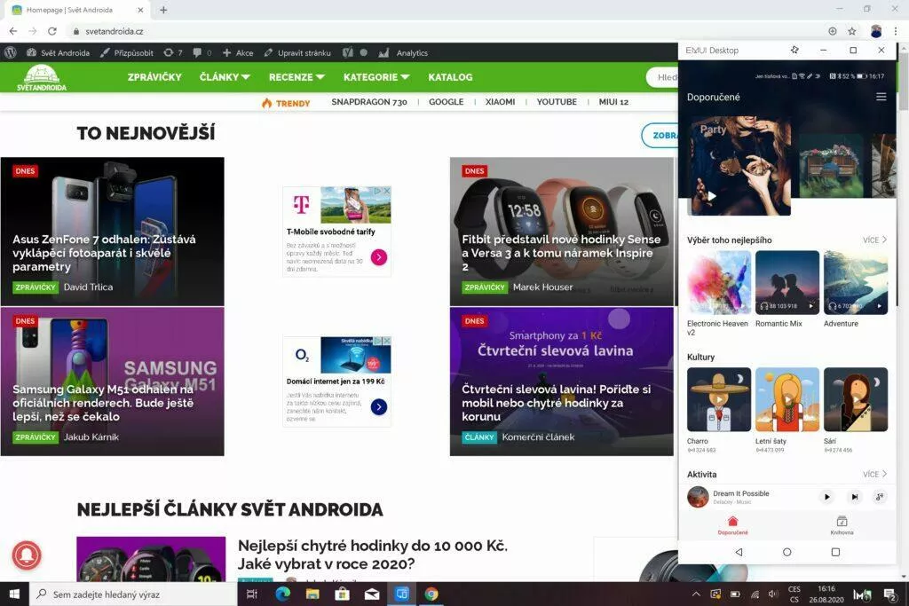
Task: Click the red notification bell button
Action: coord(27,555)
